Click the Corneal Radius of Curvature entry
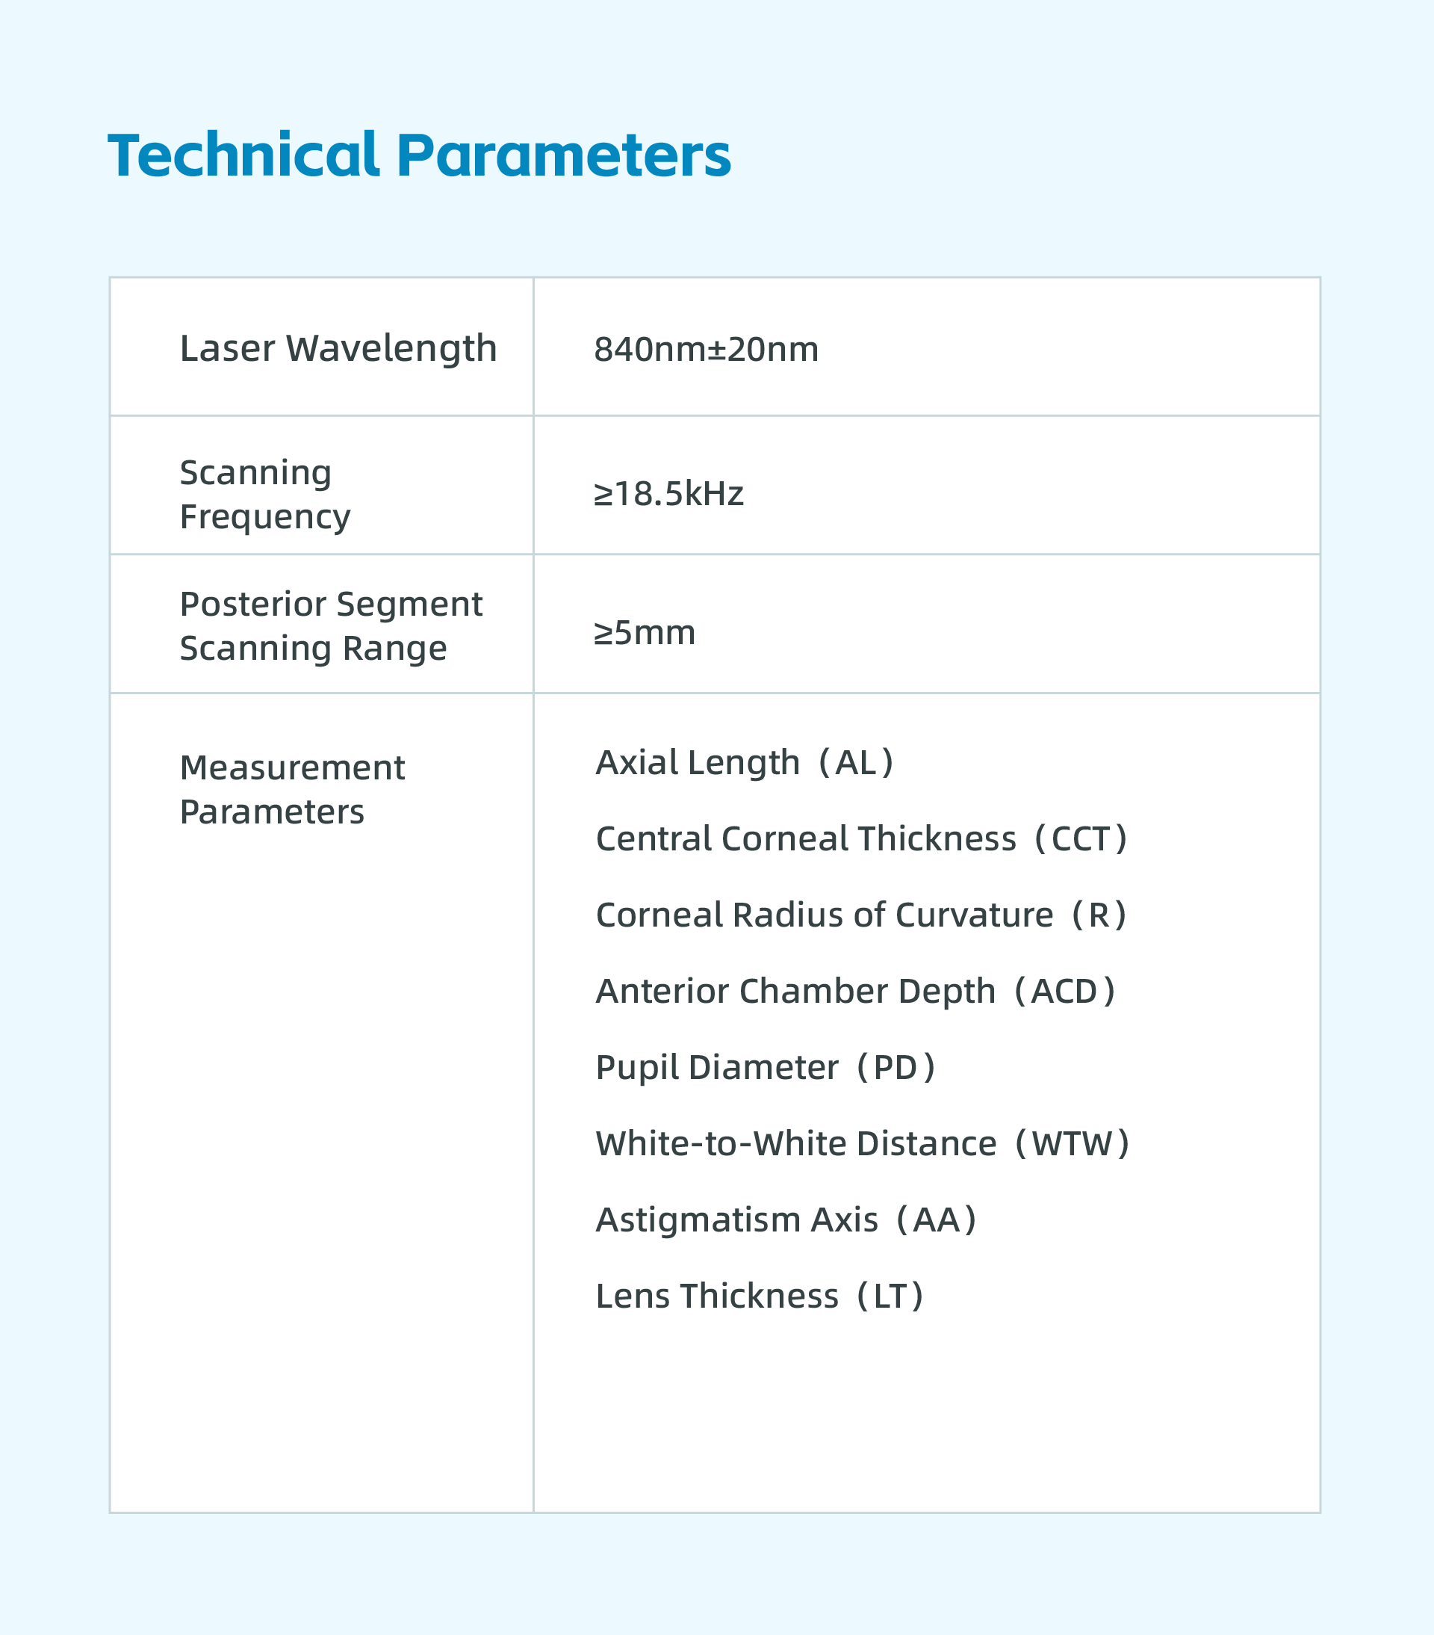1434x1635 pixels. click(x=861, y=915)
